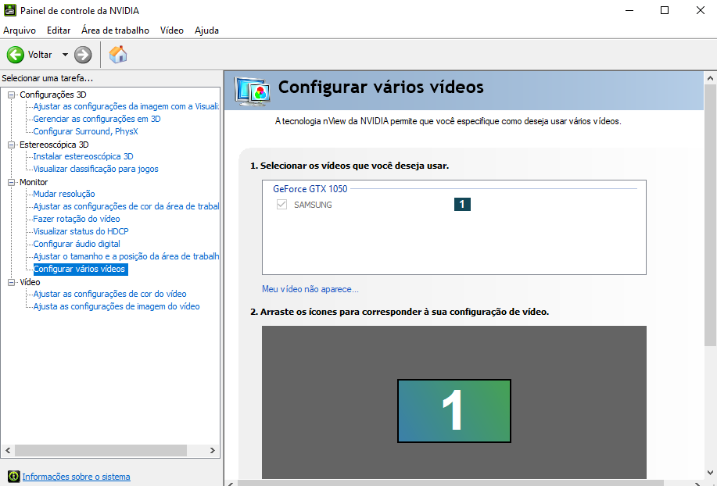Collapse the Configurações 3D tree node

coord(12,95)
